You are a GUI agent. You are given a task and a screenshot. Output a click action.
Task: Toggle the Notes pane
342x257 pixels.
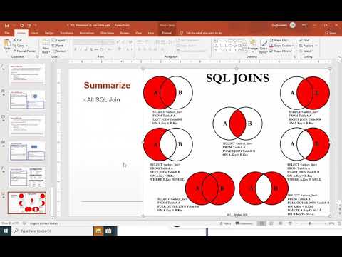pos(225,223)
